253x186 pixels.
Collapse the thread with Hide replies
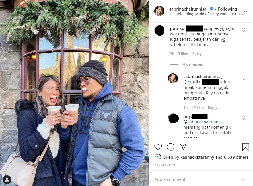click(192, 64)
